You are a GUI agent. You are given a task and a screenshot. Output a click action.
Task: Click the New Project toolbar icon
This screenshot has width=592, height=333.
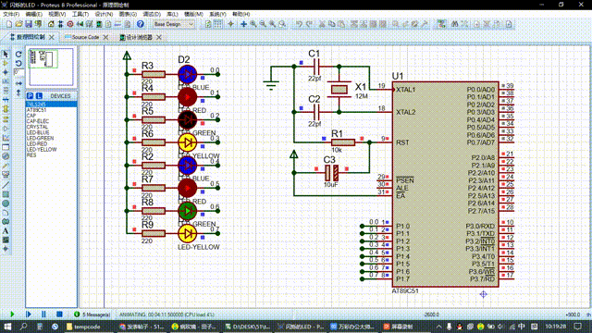point(9,24)
